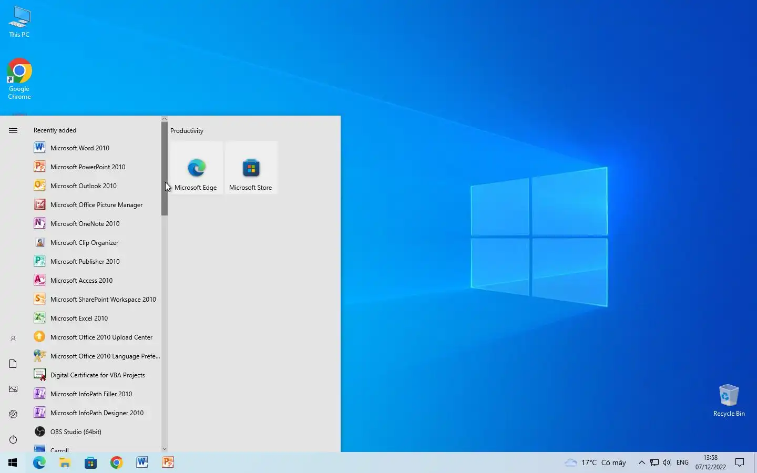This screenshot has width=757, height=473.
Task: Launch Microsoft InfoPath Designer 2010
Action: click(96, 413)
